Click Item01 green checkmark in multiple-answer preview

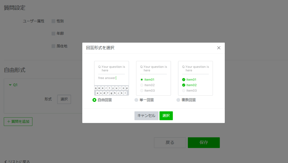(184, 80)
